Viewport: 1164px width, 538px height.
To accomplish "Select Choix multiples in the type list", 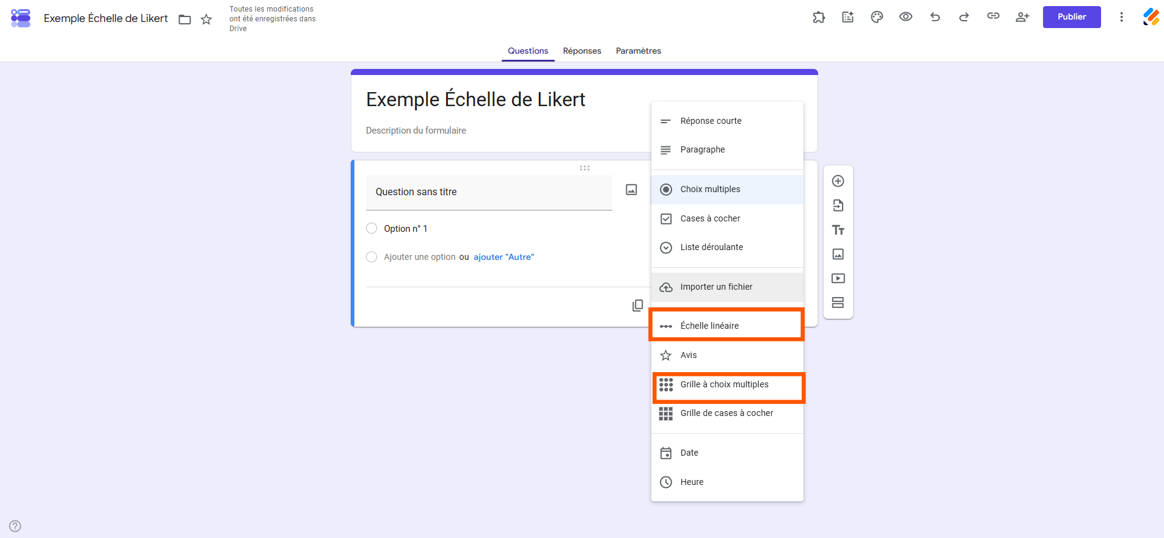I will point(727,189).
